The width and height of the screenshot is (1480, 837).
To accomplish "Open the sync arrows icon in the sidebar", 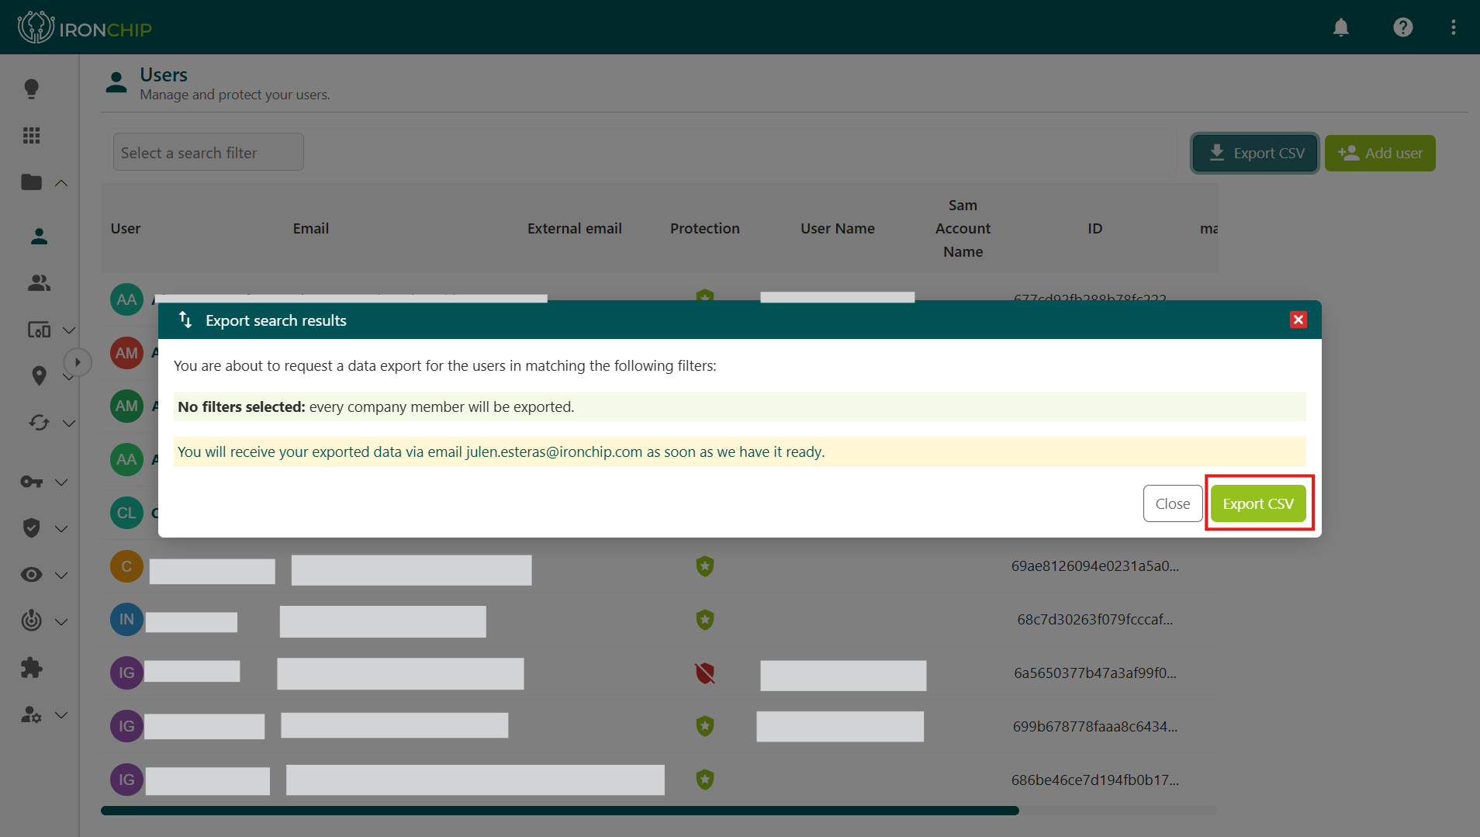I will click(x=39, y=422).
